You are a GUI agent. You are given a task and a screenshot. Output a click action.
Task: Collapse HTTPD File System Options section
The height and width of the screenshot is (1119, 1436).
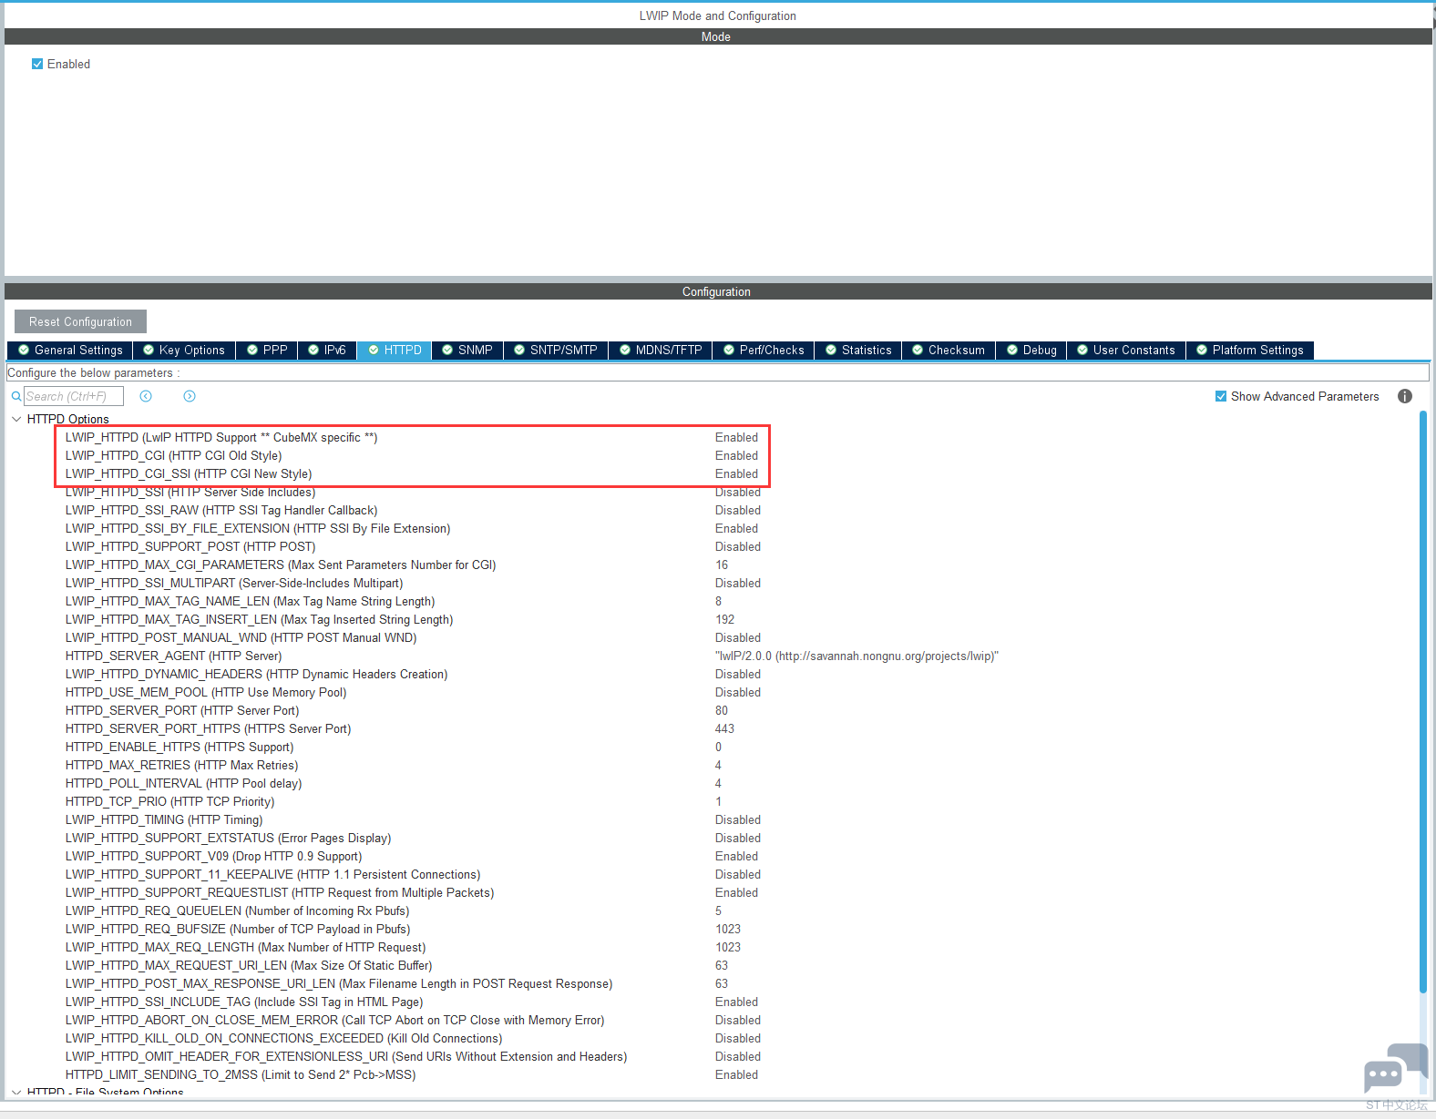(16, 1092)
